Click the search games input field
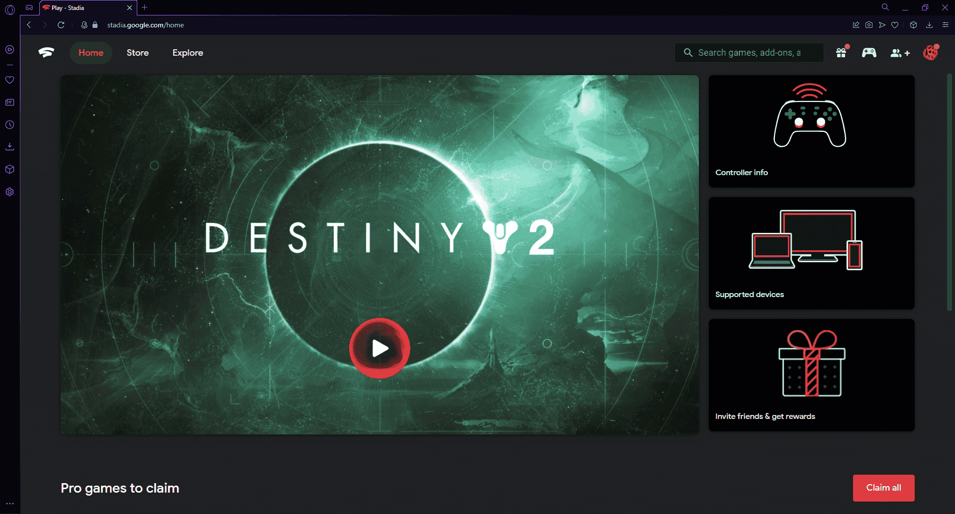Image resolution: width=955 pixels, height=514 pixels. coord(749,52)
